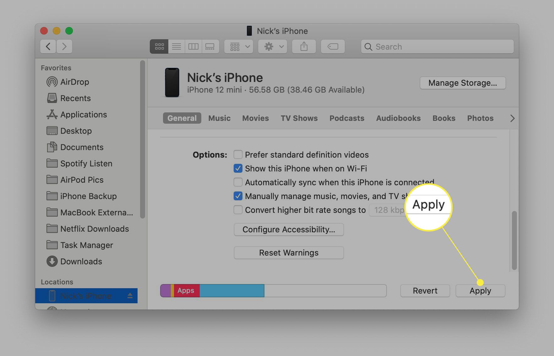The image size is (554, 356).
Task: Select the General tab
Action: click(x=182, y=118)
